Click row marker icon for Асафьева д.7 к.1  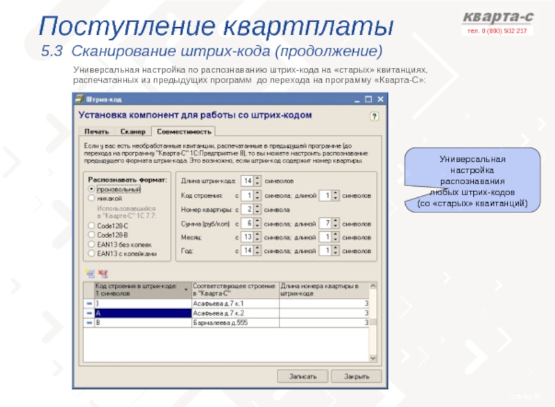(89, 304)
